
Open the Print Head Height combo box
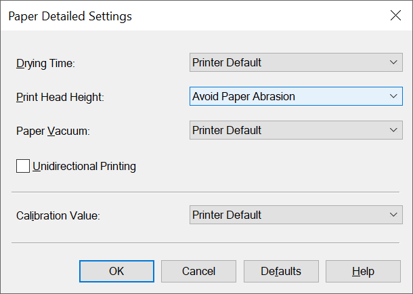(288, 96)
